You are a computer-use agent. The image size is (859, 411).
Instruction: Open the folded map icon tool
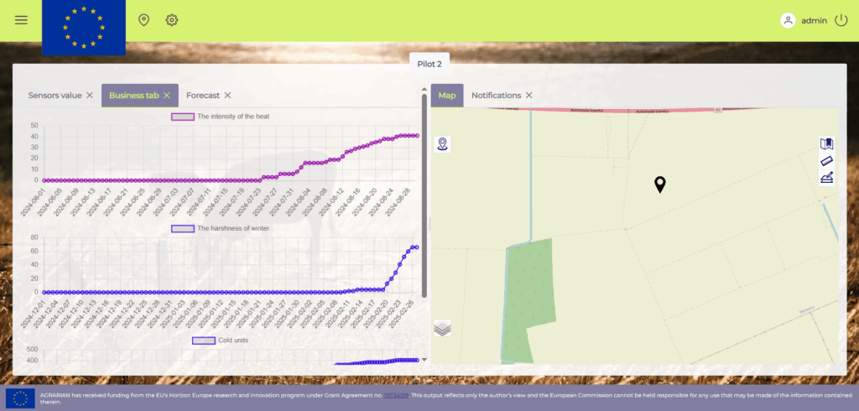pos(826,144)
